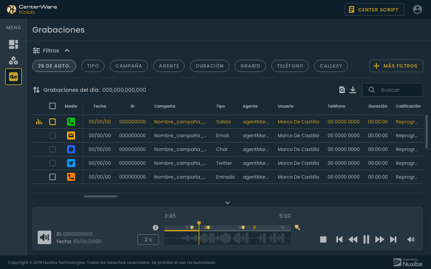Sort by the Fecha column header
The image size is (431, 269).
[x=100, y=106]
